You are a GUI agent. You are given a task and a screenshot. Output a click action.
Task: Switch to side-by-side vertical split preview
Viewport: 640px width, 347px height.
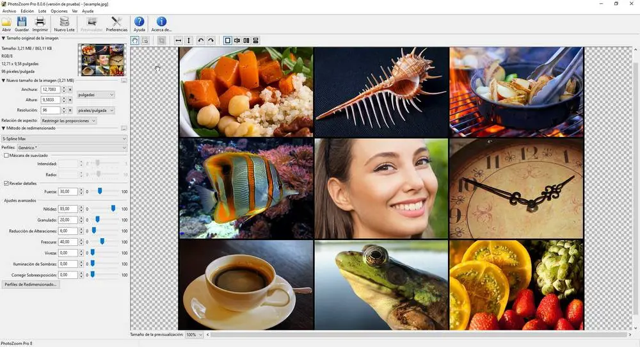(x=246, y=40)
